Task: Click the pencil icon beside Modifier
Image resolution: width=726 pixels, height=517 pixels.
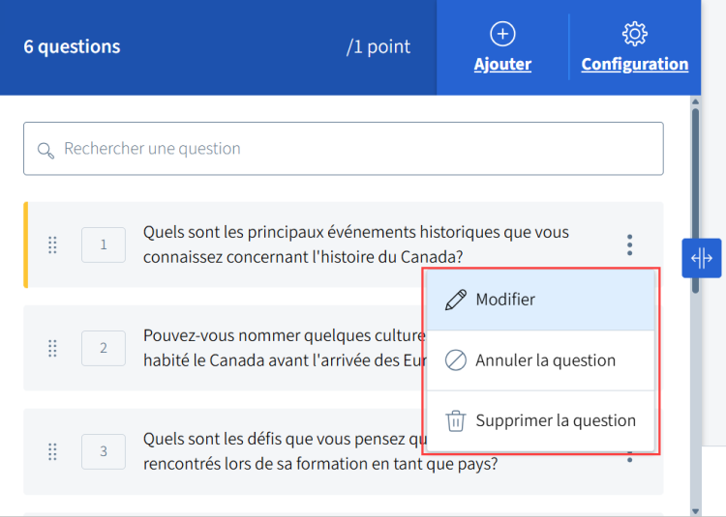Action: coord(455,300)
